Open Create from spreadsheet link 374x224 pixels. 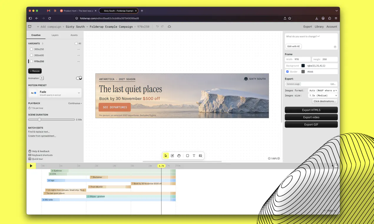pyautogui.click(x=42, y=136)
